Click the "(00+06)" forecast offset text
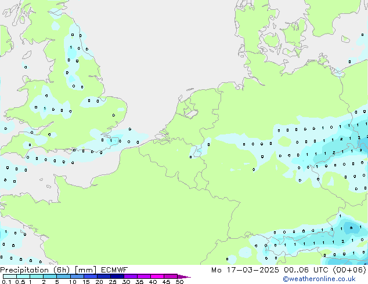368x284 pixels. coord(349,270)
